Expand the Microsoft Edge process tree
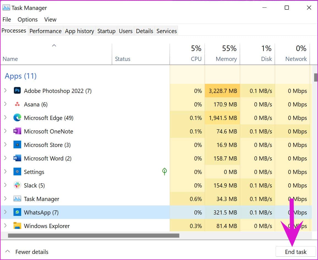 click(x=5, y=117)
